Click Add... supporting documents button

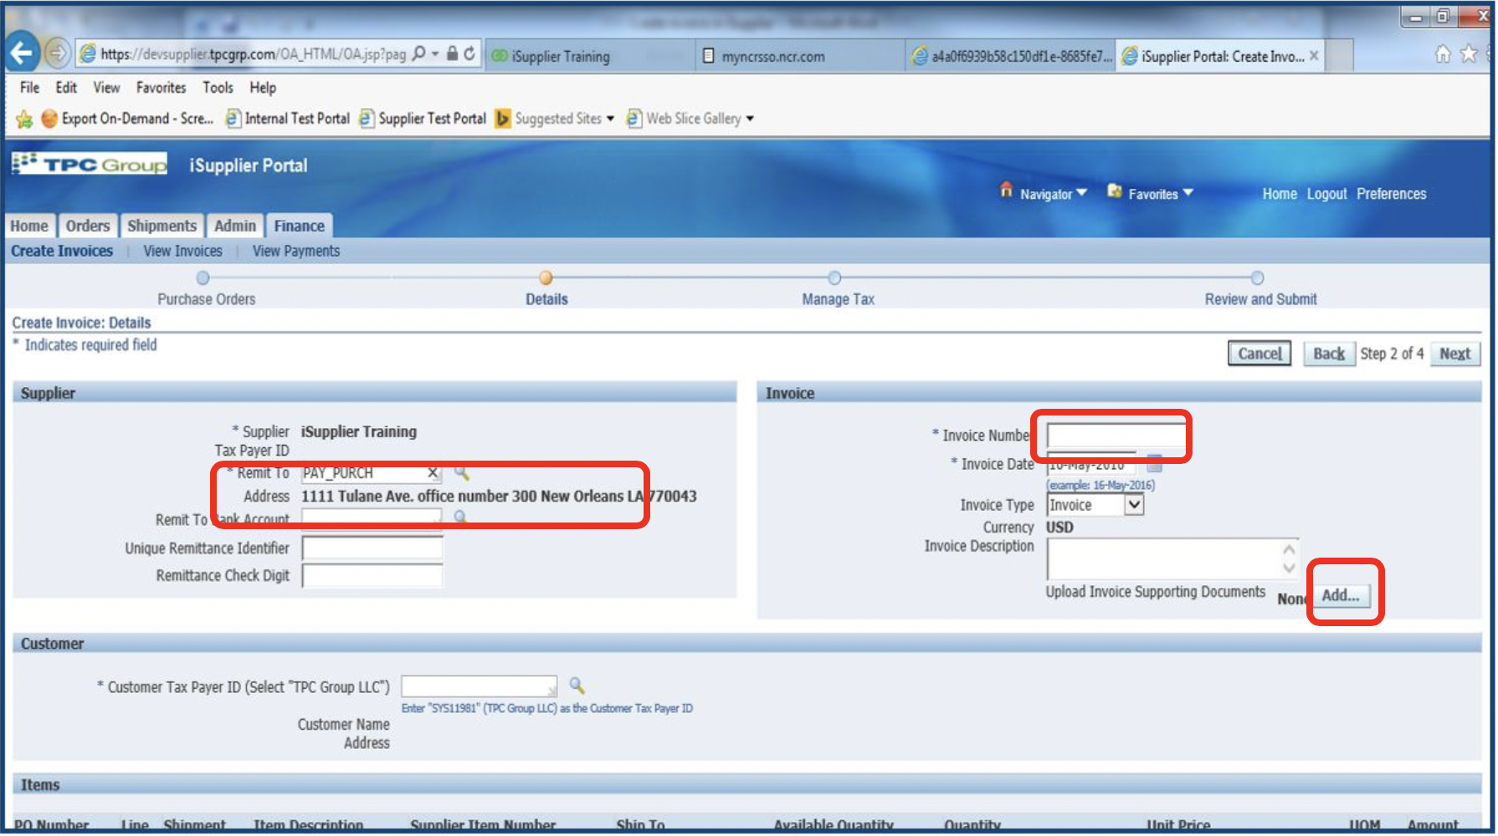coord(1341,595)
